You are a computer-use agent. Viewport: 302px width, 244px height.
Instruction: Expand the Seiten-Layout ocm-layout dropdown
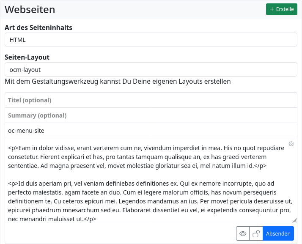pos(151,70)
